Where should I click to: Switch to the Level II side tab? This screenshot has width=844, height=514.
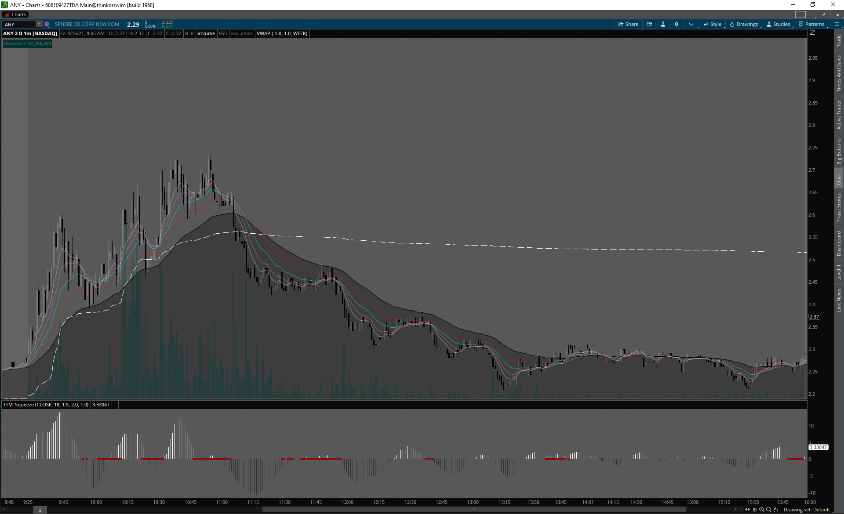pos(839,272)
